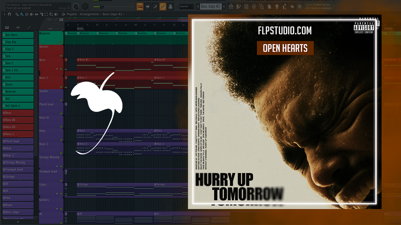Viewport: 401px width, 225px height.
Task: Select the Paint tool in the playlist toolbar
Action: [21, 14]
